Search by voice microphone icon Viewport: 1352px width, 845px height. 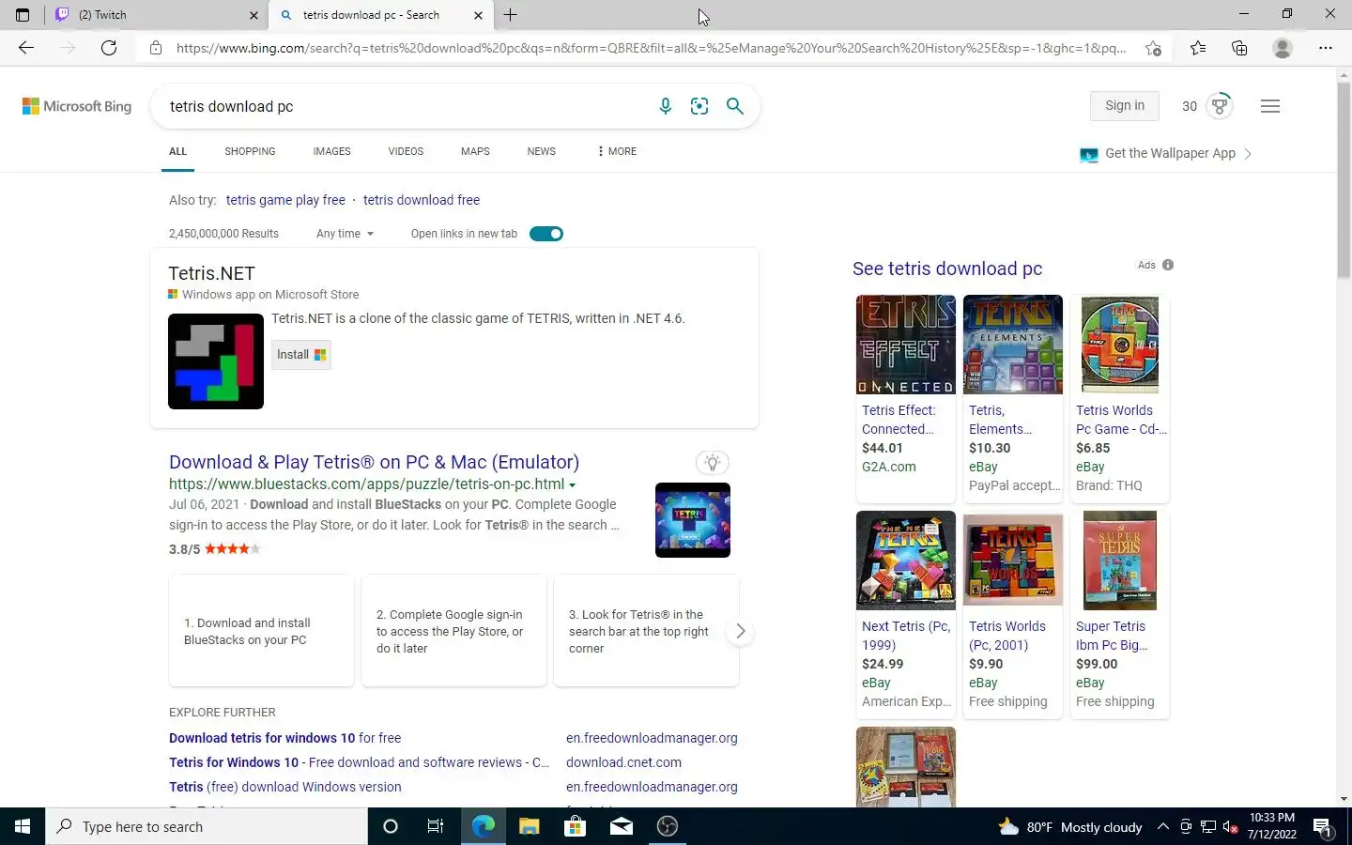(x=666, y=106)
